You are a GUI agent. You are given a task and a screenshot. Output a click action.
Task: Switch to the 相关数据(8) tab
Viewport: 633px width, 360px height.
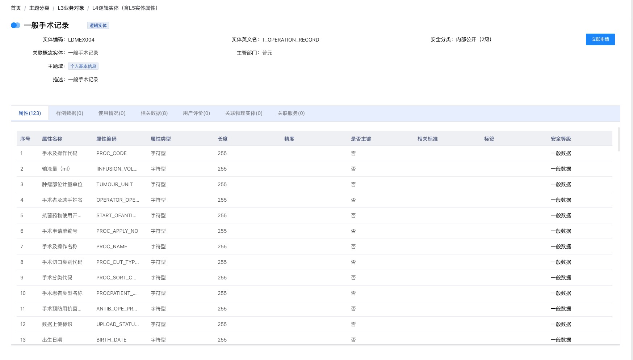154,113
